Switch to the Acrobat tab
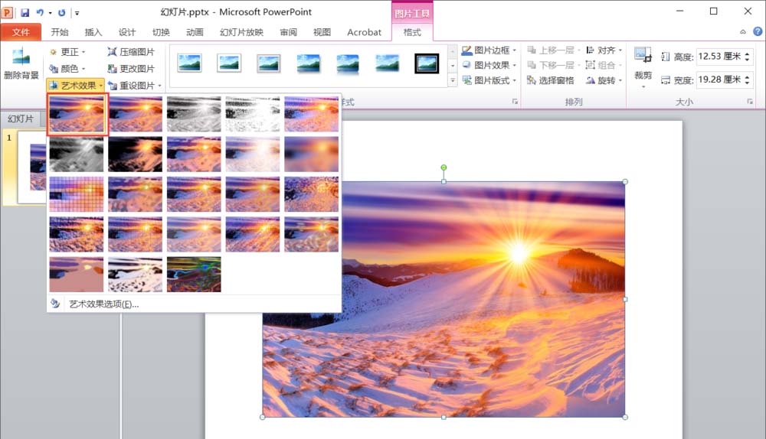The width and height of the screenshot is (766, 439). point(364,32)
